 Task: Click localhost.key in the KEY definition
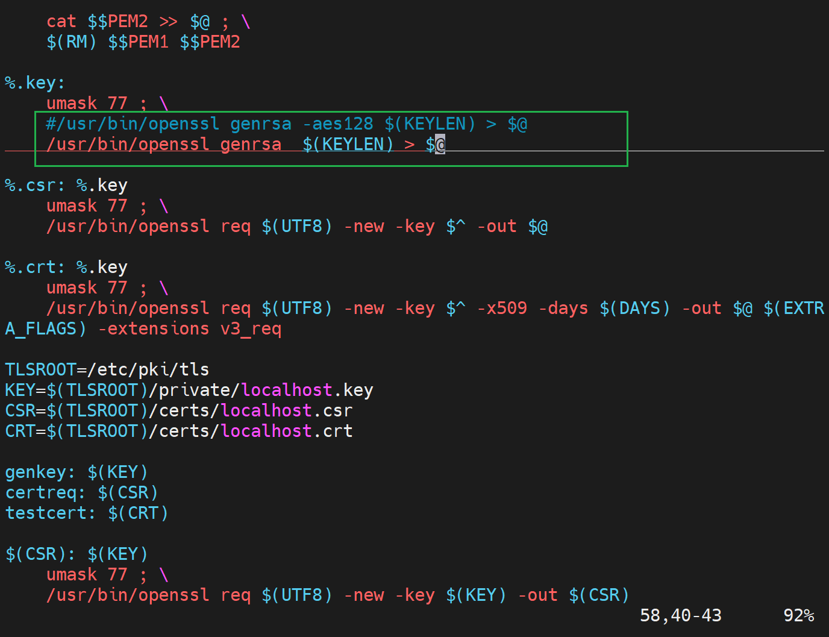(307, 391)
